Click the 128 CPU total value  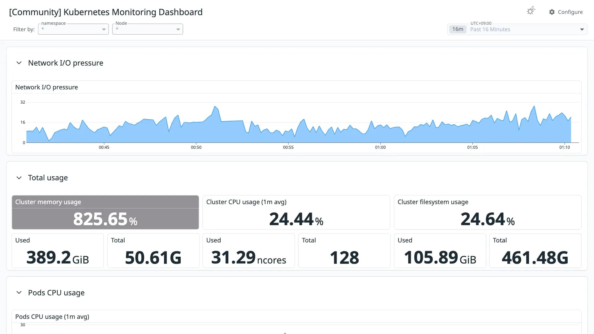[344, 258]
